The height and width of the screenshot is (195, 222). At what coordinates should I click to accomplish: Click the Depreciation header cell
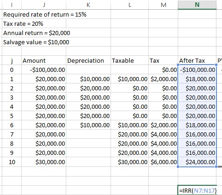click(x=88, y=60)
